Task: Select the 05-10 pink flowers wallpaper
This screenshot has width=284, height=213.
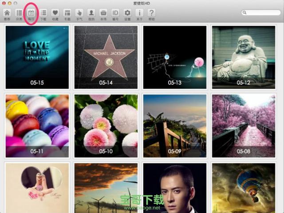Action: click(106, 126)
